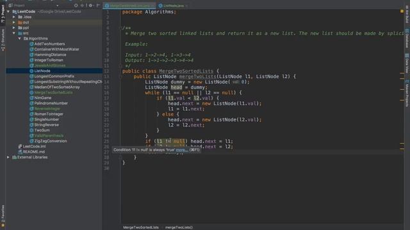This screenshot has height=230, width=410.
Task: Open the Data View side panel
Action: 407,63
